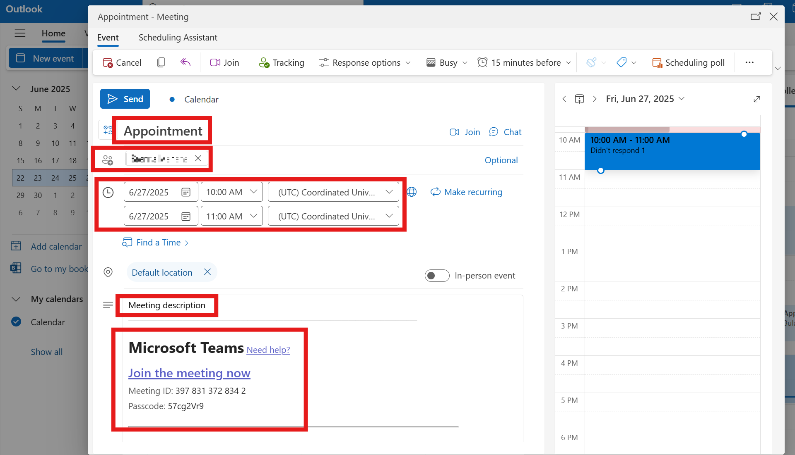The width and height of the screenshot is (795, 455).
Task: Click the time zones globe icon
Action: (412, 192)
